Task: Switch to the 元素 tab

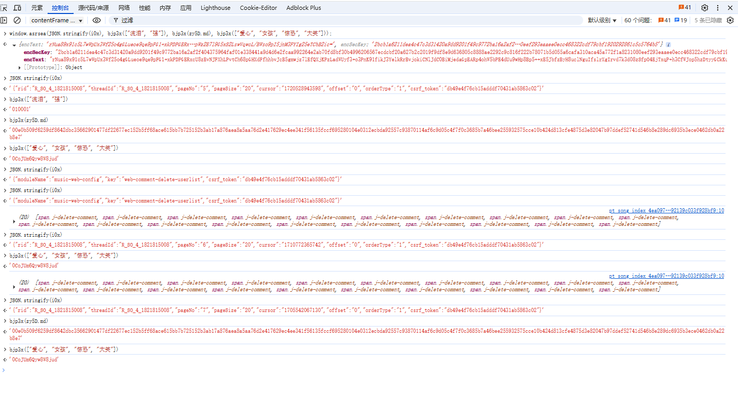Action: pyautogui.click(x=37, y=8)
